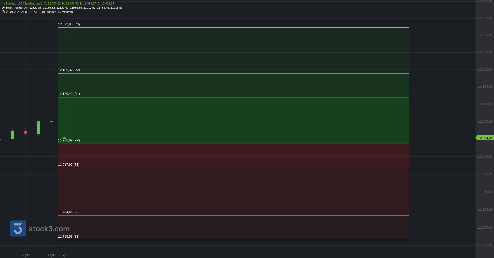
Task: Select the 11.715,53 (S3) support label
Action: click(x=69, y=237)
